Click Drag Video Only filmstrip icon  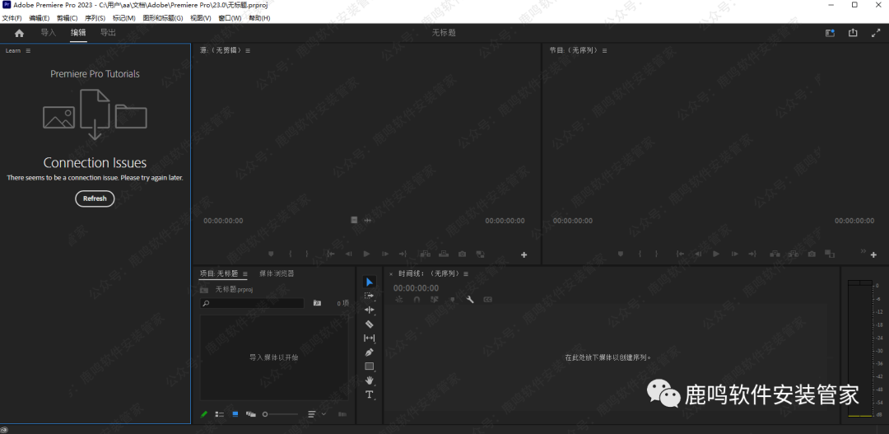(x=354, y=220)
